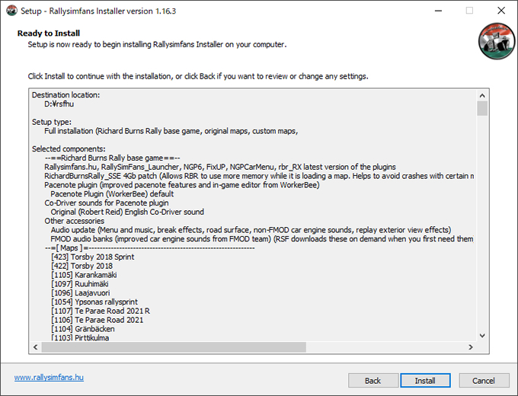Minimize the setup window
The width and height of the screenshot is (518, 396).
click(x=438, y=11)
